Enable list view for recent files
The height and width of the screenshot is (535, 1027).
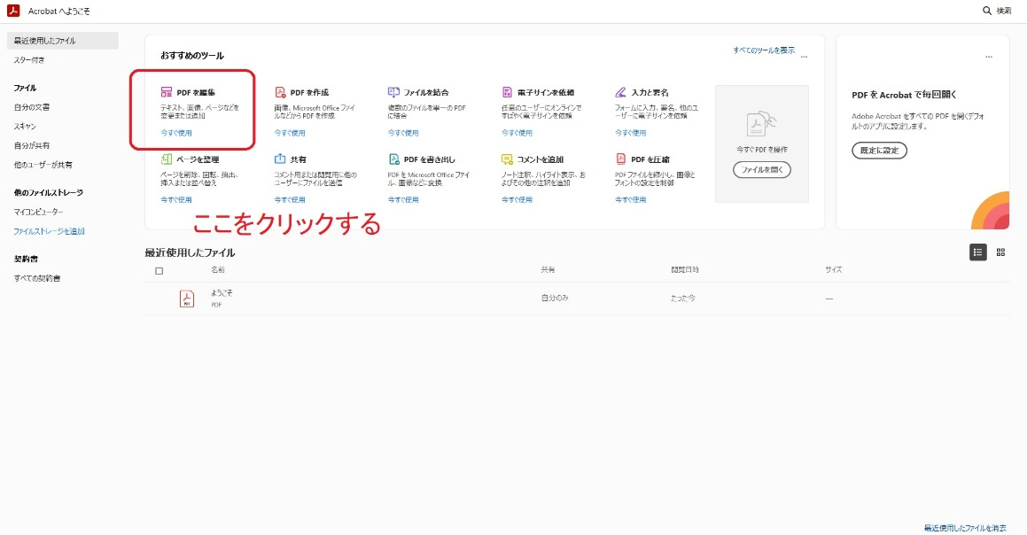(976, 252)
